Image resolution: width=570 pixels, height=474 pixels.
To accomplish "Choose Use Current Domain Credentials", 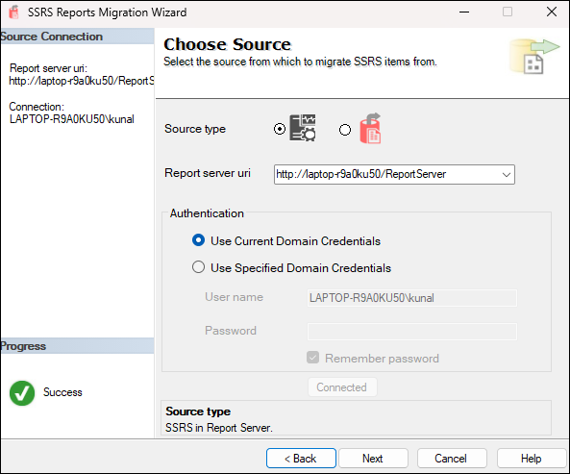I will 198,240.
